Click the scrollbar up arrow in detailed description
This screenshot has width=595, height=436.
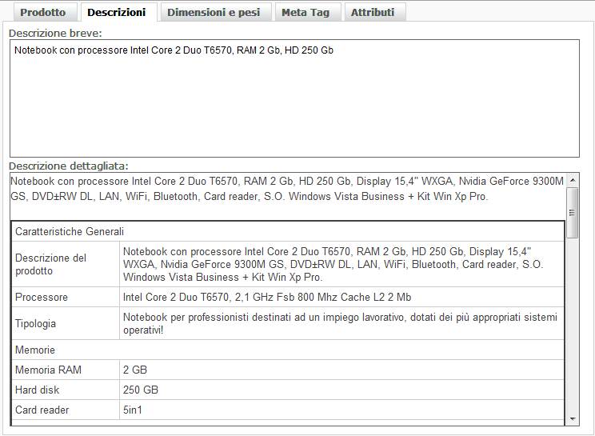[572, 179]
